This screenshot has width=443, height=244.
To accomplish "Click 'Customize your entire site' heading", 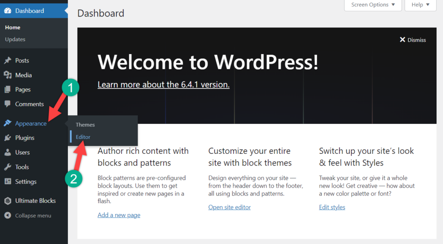I will (x=250, y=157).
